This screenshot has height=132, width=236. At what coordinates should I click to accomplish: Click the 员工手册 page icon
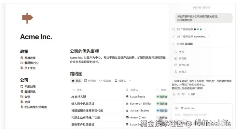pyautogui.click(x=22, y=68)
